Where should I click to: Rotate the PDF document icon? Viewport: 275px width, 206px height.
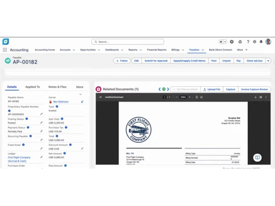coord(201,97)
